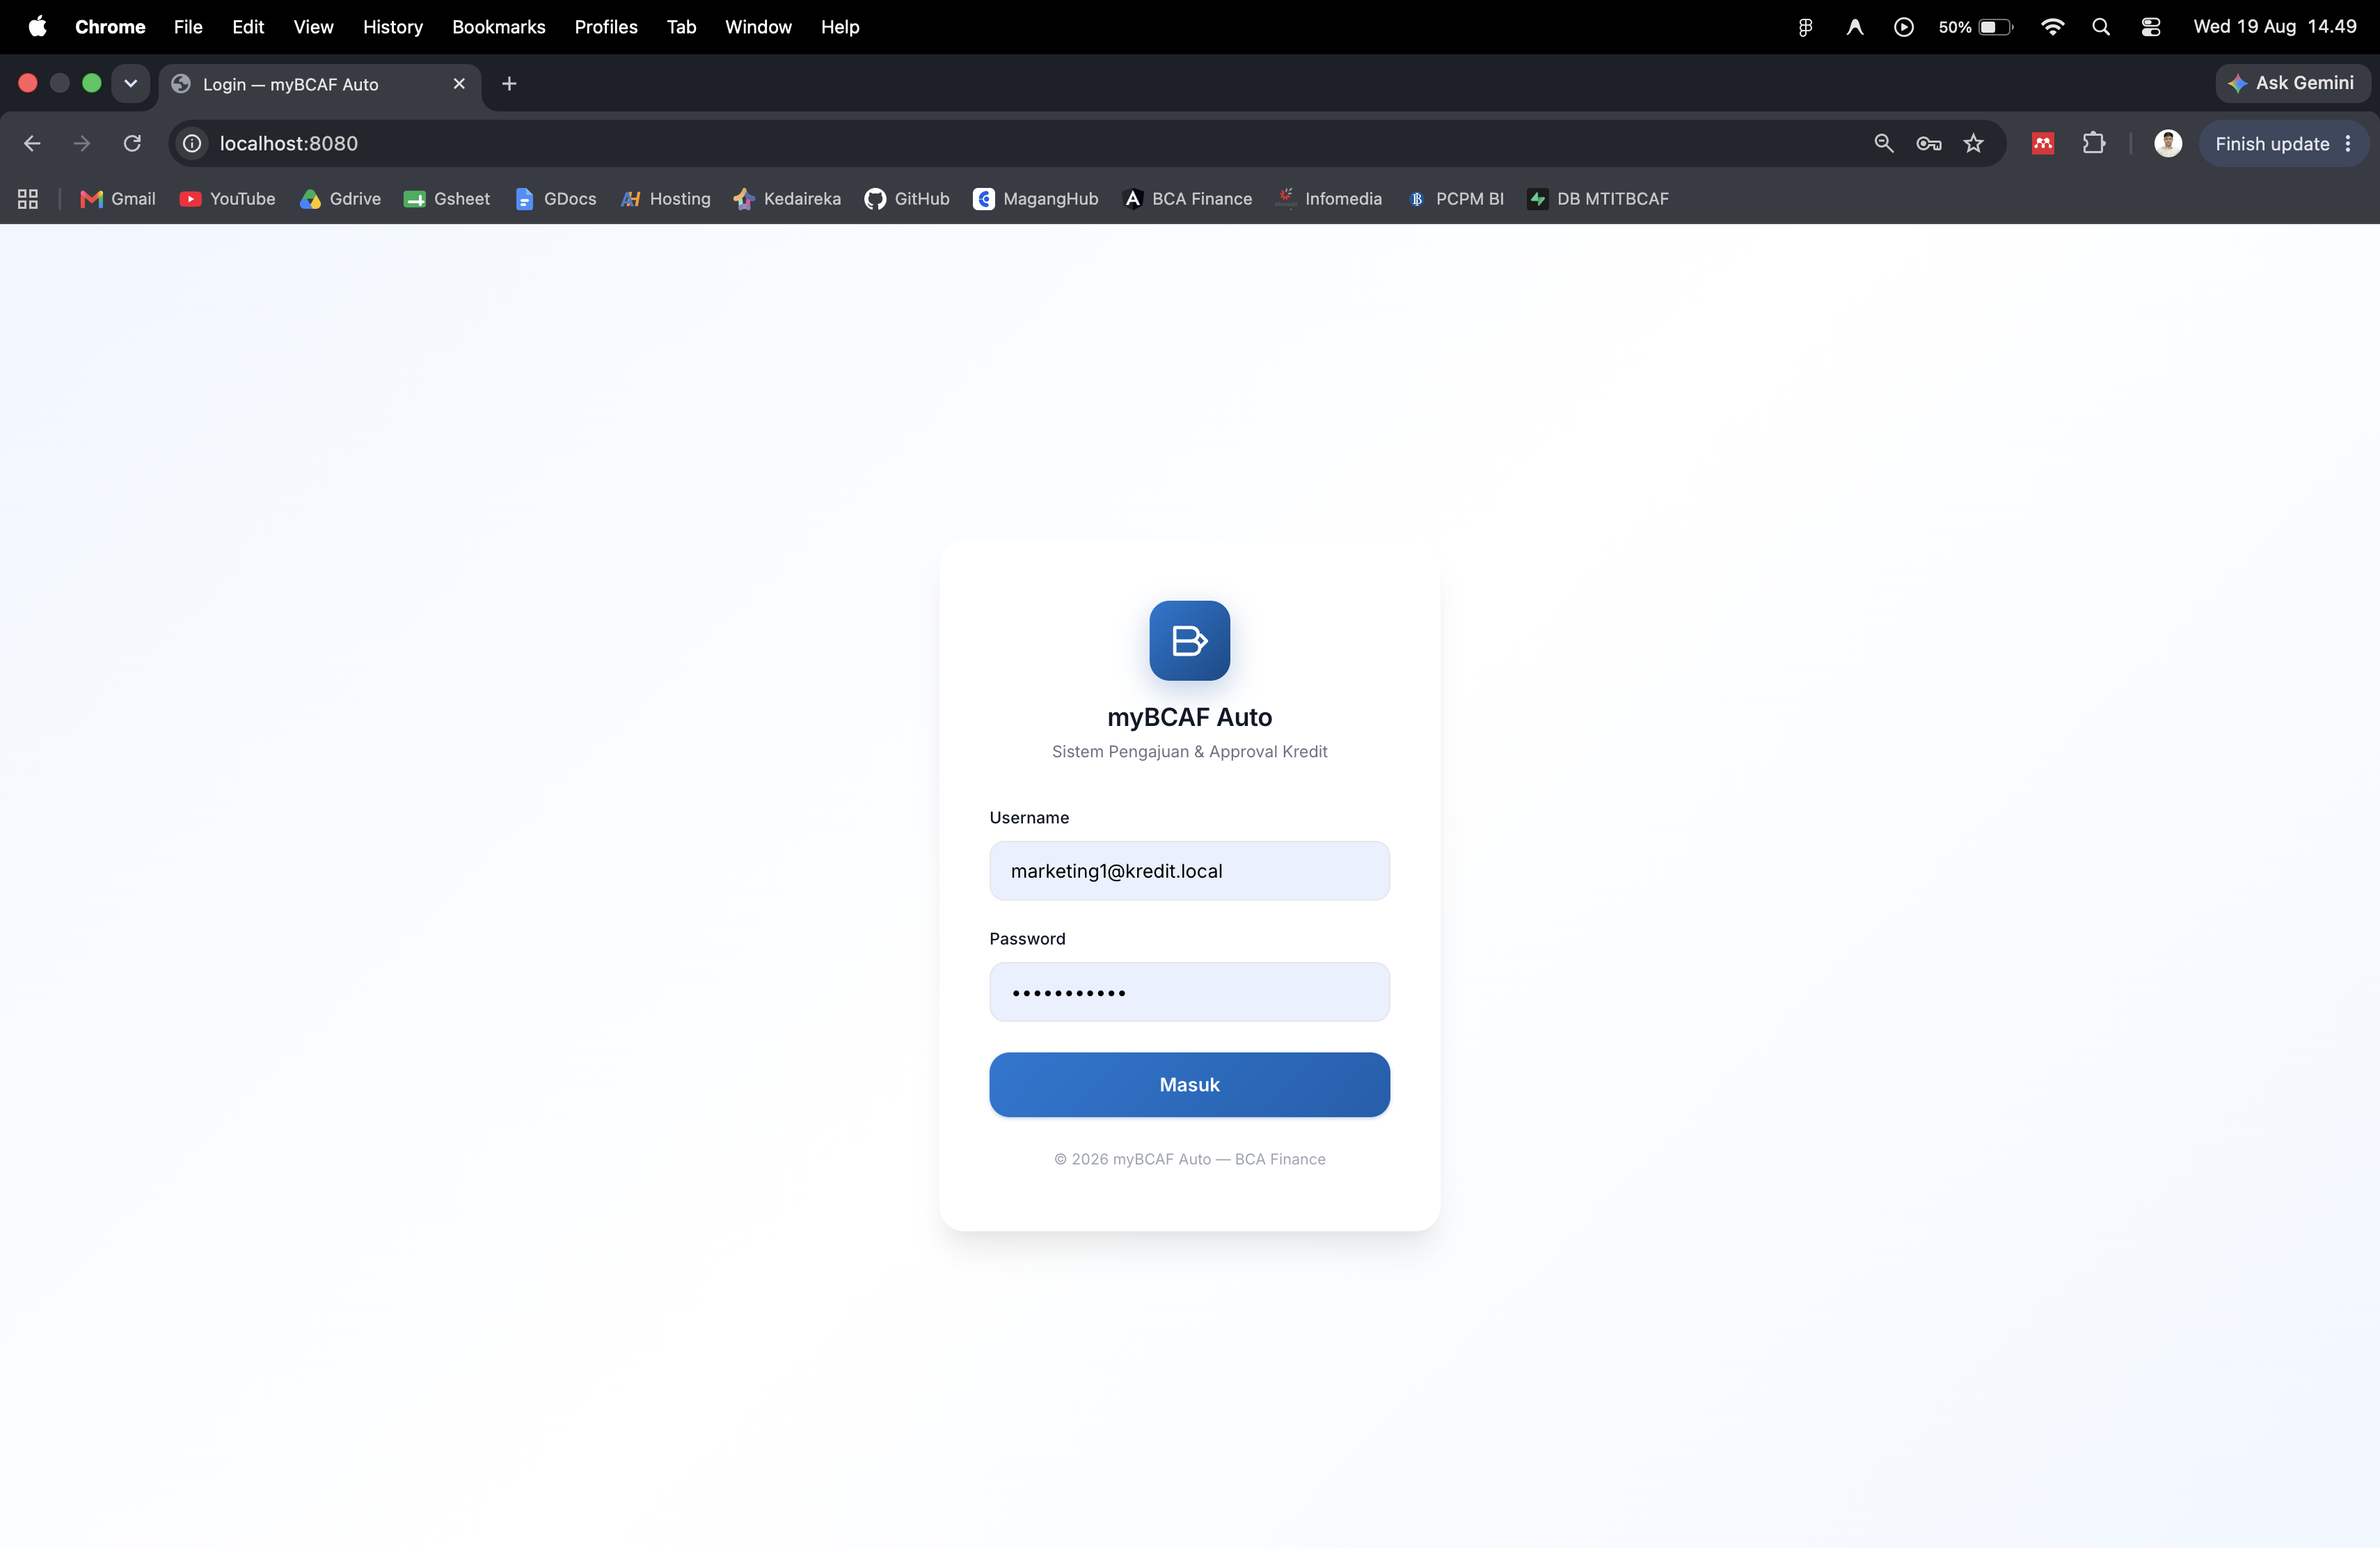2380x1548 pixels.
Task: Click the Masuk login button
Action: tap(1189, 1084)
